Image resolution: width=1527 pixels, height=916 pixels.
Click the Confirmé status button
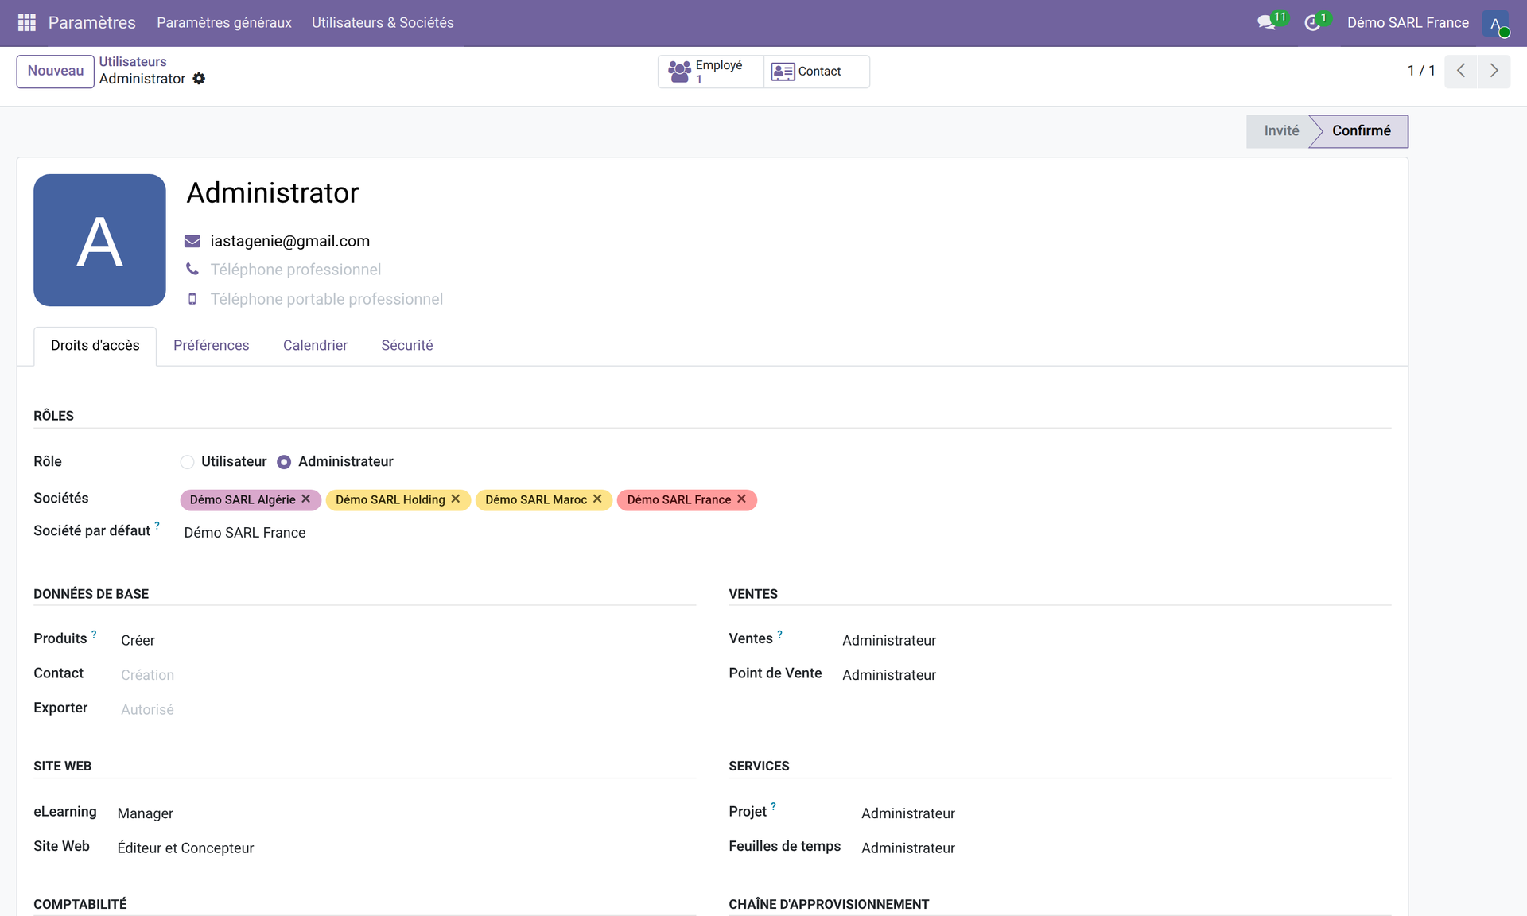[x=1362, y=131]
